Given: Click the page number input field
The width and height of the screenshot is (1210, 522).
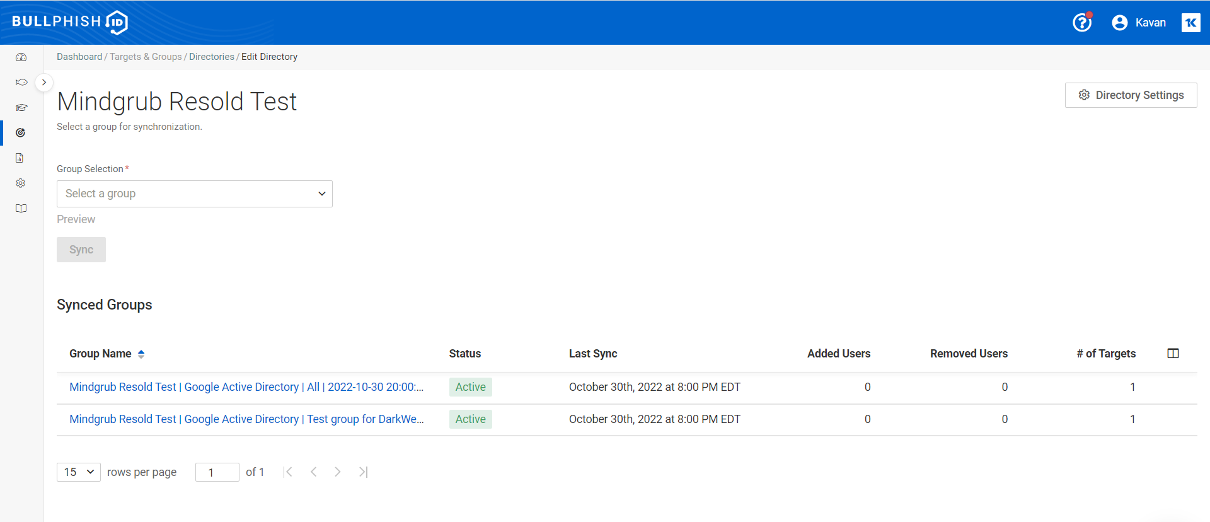Looking at the screenshot, I should pos(217,472).
